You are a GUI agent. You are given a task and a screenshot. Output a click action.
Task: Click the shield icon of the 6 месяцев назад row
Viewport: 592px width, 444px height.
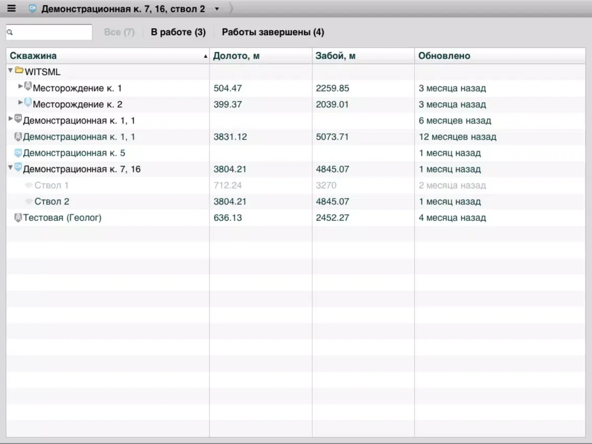coord(18,119)
